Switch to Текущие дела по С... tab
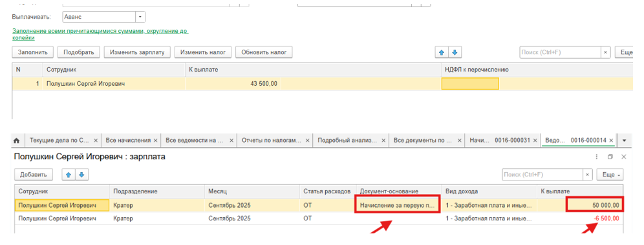The width and height of the screenshot is (644, 245). tap(59, 140)
